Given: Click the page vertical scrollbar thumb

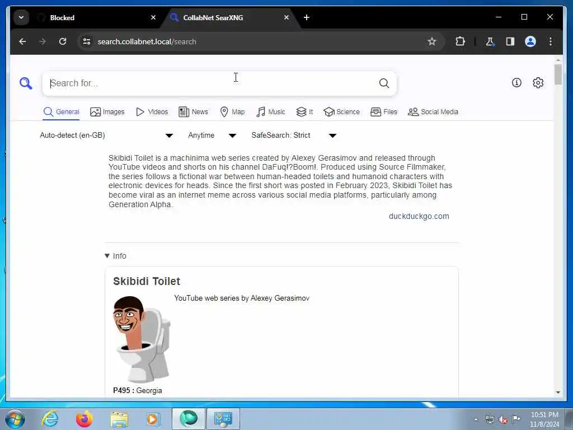Looking at the screenshot, I should coord(558,74).
